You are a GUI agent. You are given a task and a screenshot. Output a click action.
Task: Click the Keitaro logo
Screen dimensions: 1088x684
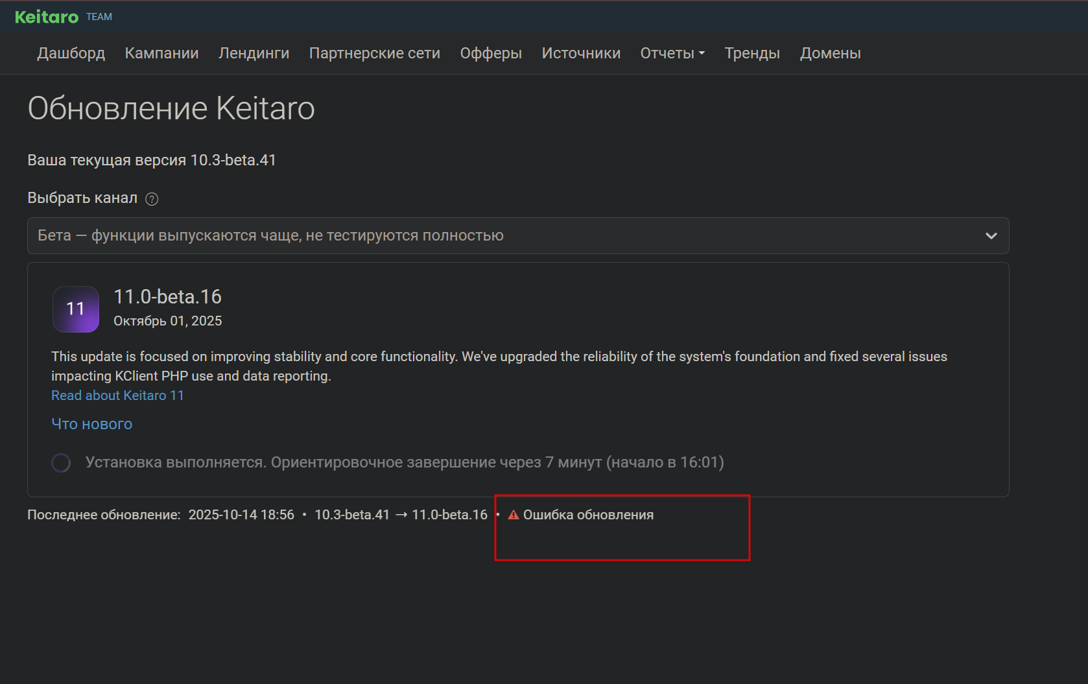point(47,17)
